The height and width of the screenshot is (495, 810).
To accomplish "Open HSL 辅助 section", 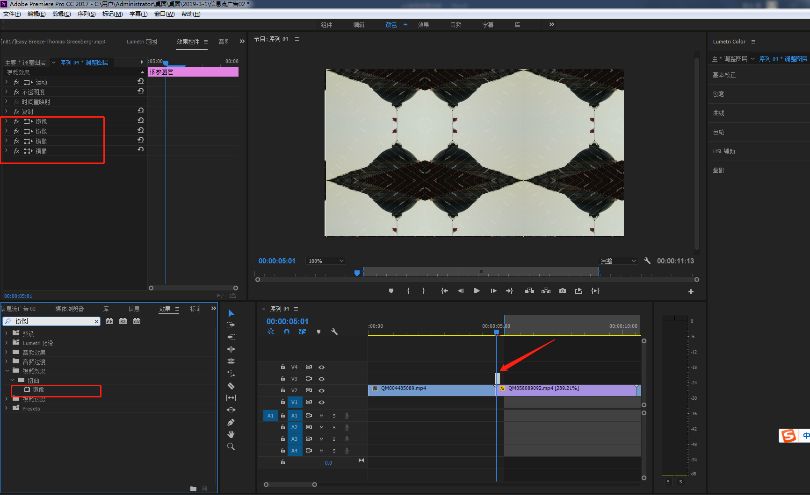I will (x=724, y=151).
